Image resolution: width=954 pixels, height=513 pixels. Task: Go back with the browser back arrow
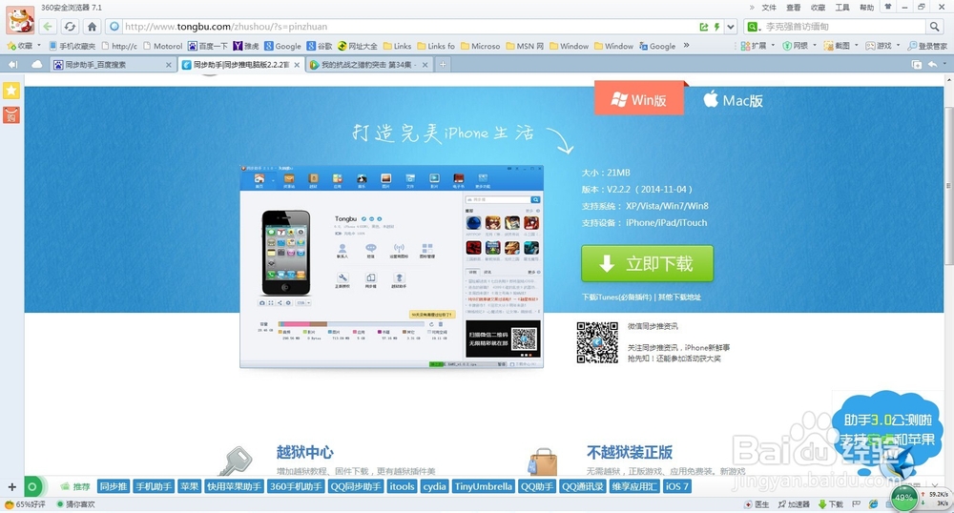tap(48, 27)
